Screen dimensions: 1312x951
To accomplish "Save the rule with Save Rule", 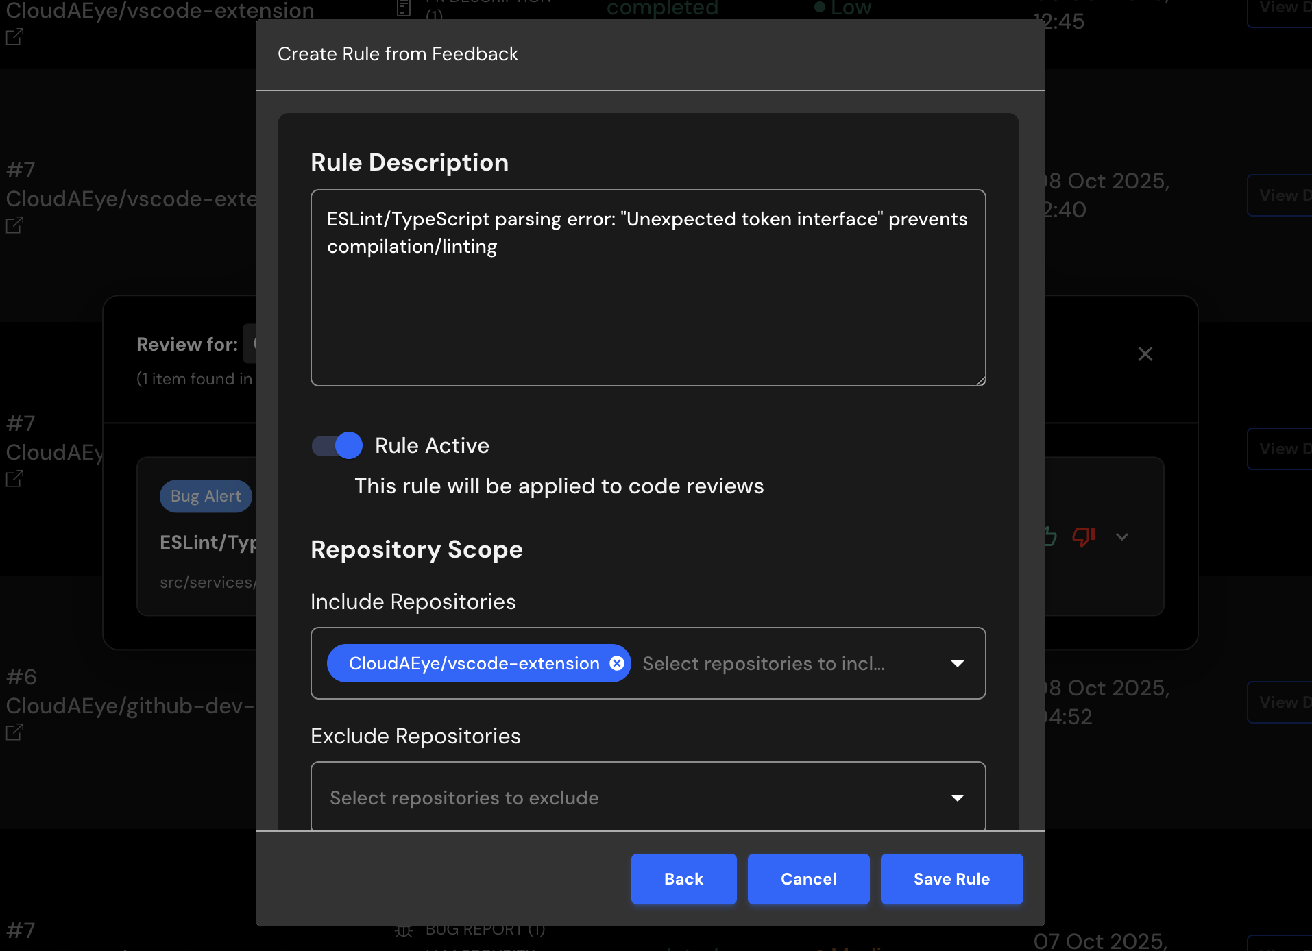I will pos(951,879).
